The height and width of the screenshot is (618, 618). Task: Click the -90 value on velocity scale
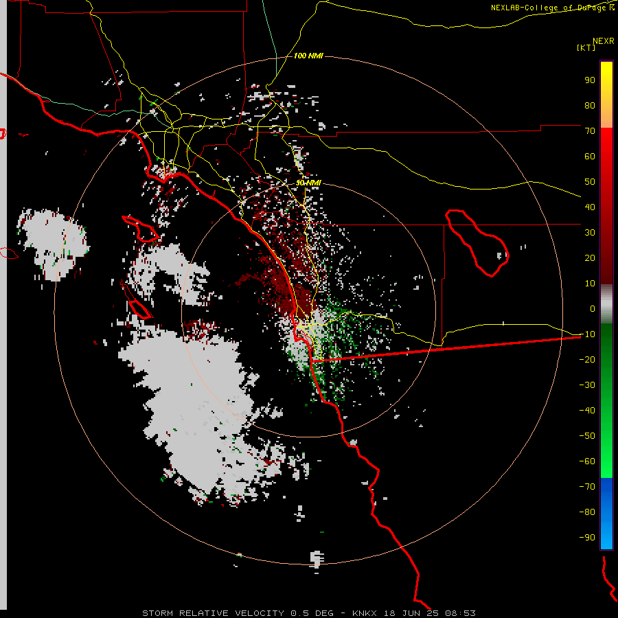(x=587, y=537)
